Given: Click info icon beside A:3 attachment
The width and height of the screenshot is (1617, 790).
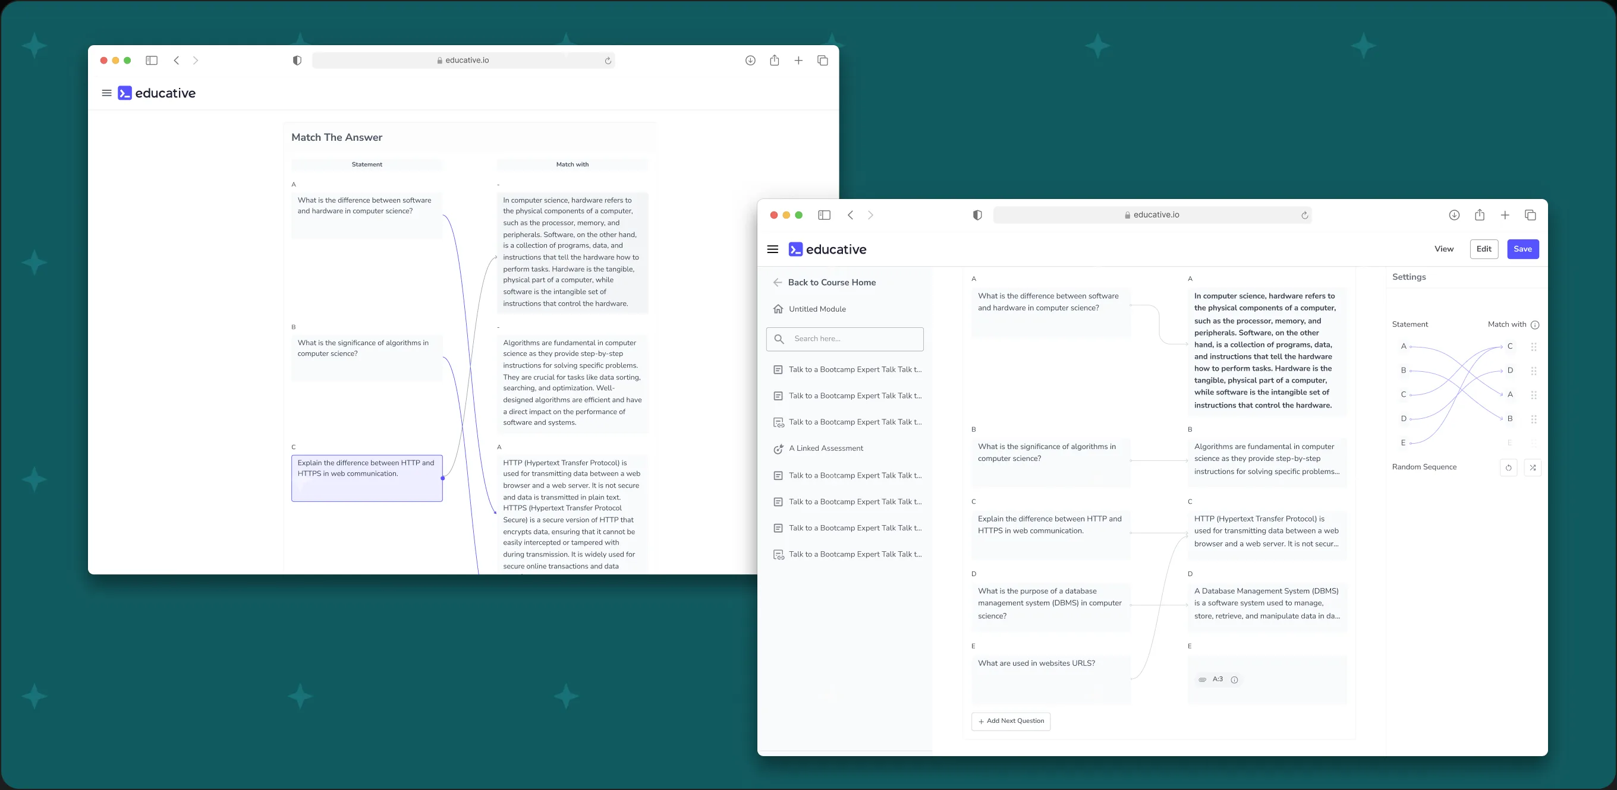Looking at the screenshot, I should point(1234,680).
